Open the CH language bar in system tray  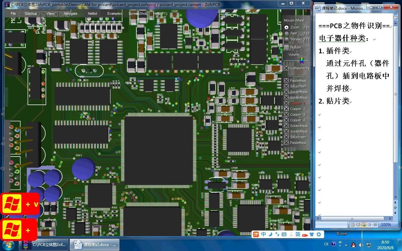pyautogui.click(x=326, y=244)
